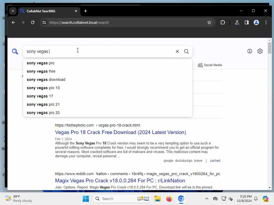
Task: Clear the search query with X
Action: coord(177,52)
